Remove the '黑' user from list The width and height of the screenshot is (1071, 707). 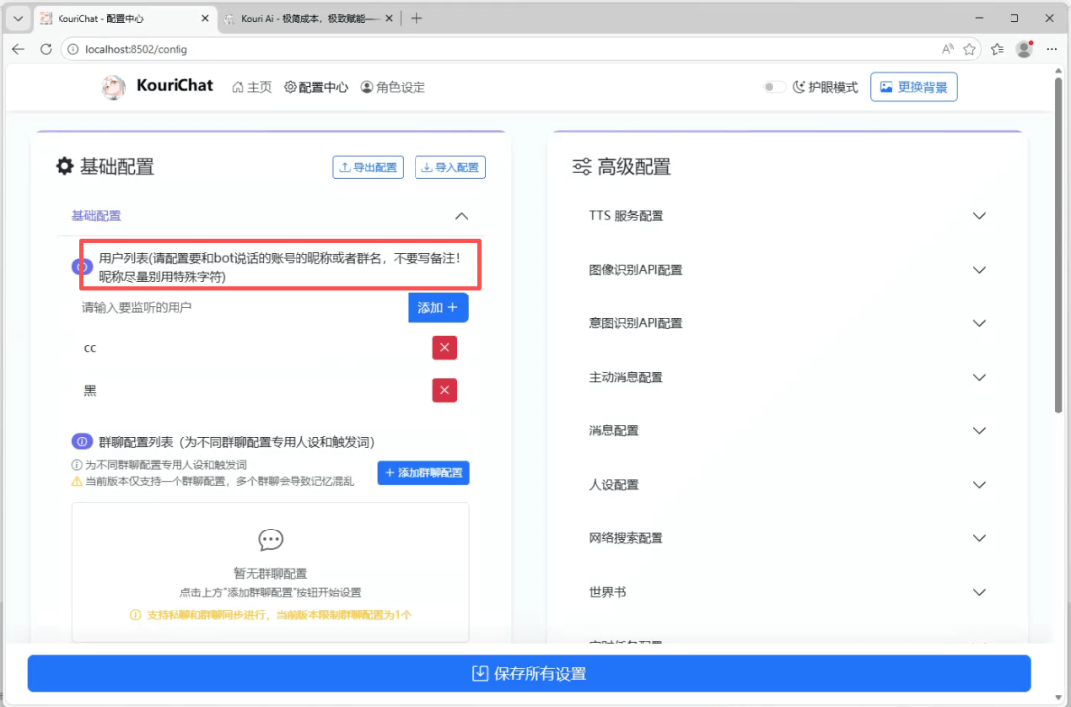tap(444, 391)
